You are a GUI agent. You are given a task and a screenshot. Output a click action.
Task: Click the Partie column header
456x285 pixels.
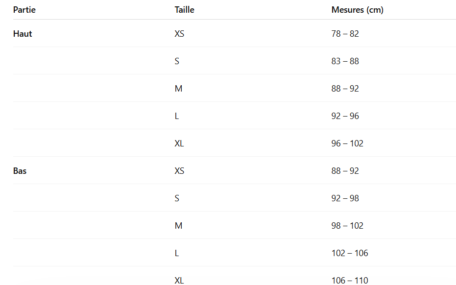[x=24, y=10]
